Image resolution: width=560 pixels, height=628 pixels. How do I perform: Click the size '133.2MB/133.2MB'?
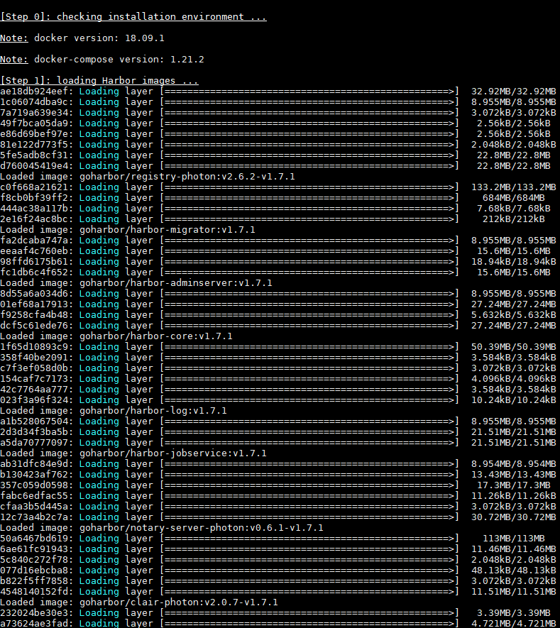pos(514,187)
